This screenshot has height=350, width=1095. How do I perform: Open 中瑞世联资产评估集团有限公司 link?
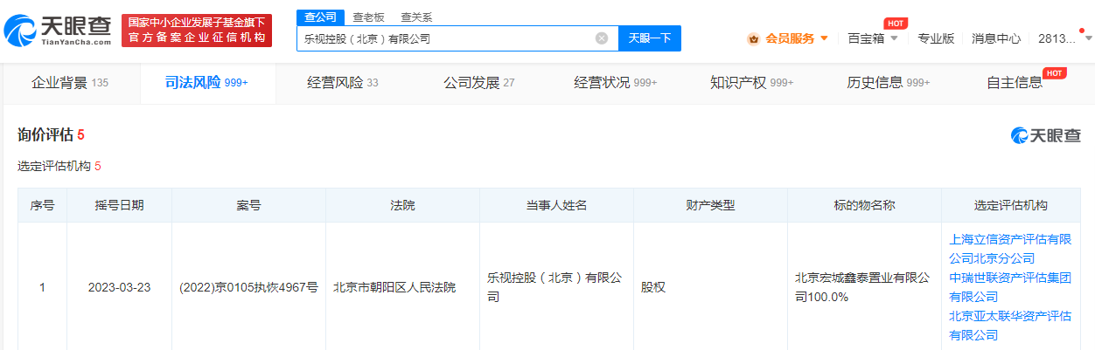[x=1010, y=287]
